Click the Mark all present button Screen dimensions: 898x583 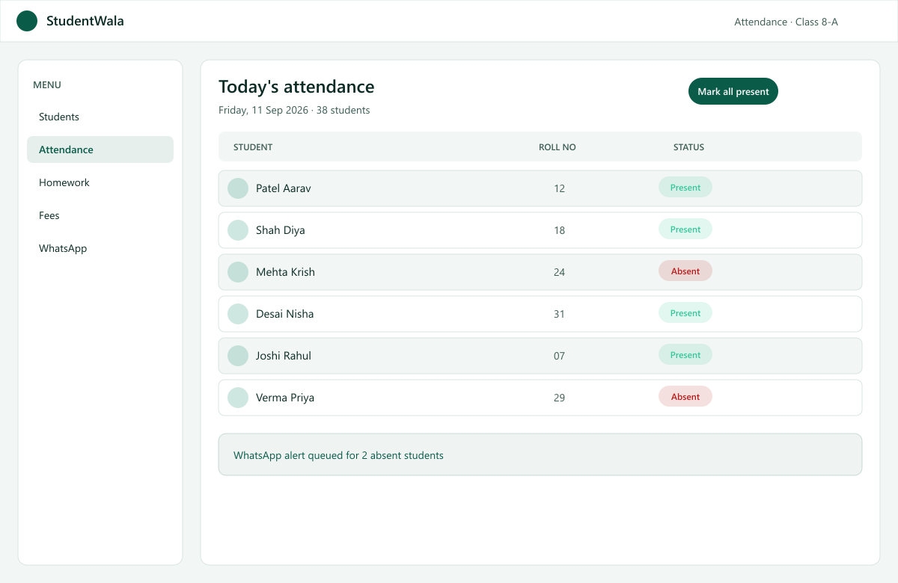(x=733, y=91)
